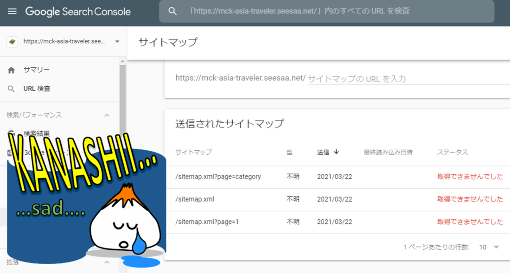510x273 pixels.
Task: Collapse the 拡張 section
Action: coord(107,262)
